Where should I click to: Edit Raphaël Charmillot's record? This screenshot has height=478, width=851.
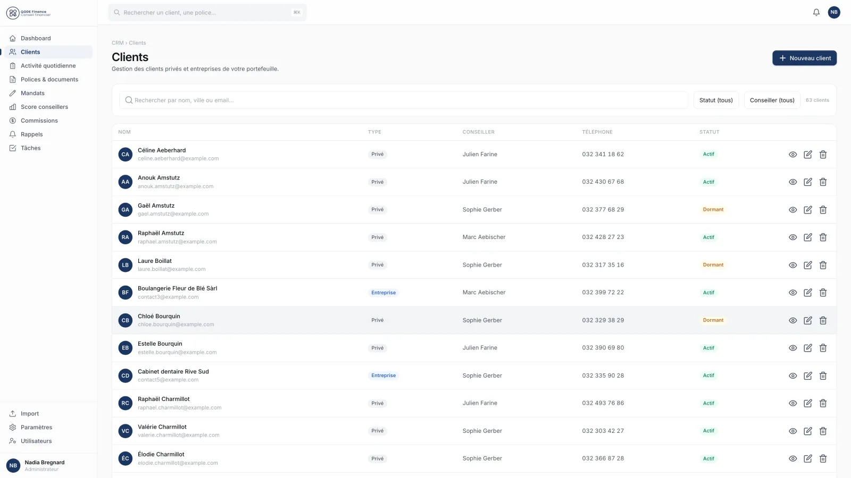(x=807, y=403)
